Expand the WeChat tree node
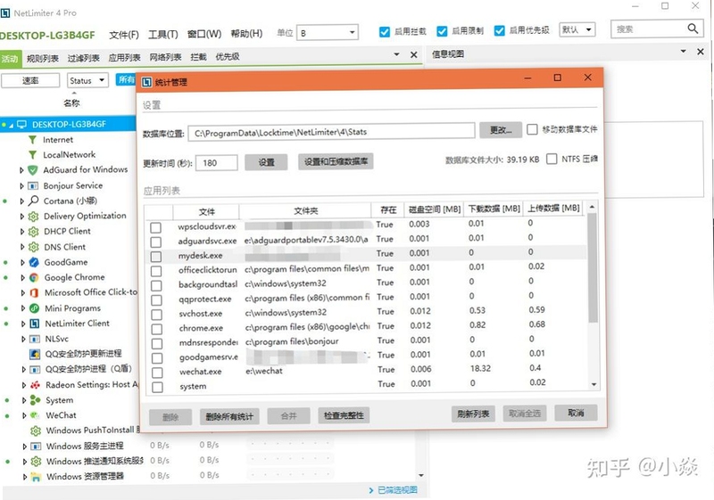 click(24, 415)
